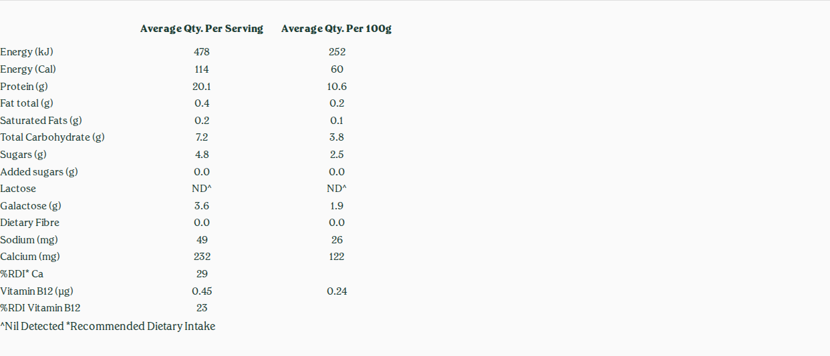830x356 pixels.
Task: Click the Galactose (g) label
Action: pyautogui.click(x=31, y=206)
